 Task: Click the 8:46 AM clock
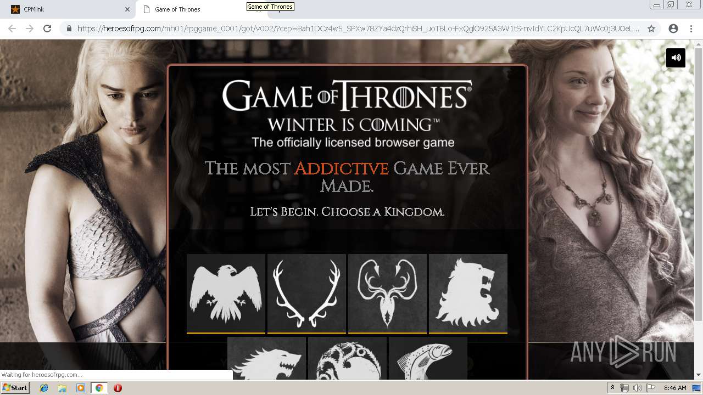[x=675, y=388]
